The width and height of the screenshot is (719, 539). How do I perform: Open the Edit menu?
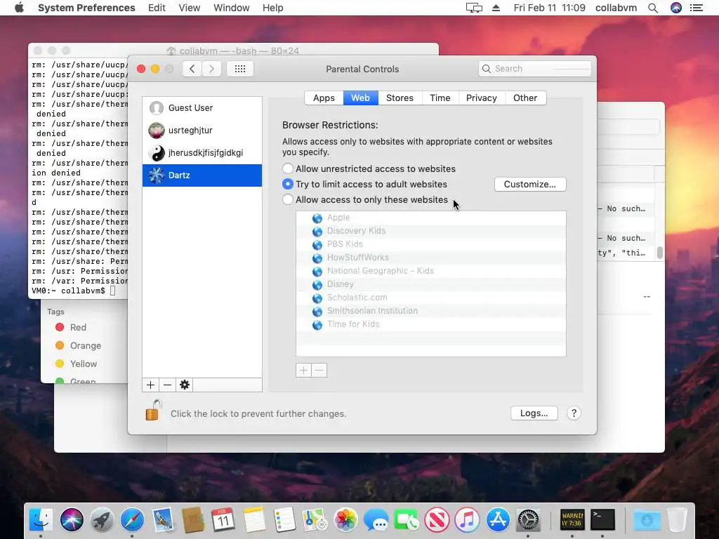click(157, 8)
